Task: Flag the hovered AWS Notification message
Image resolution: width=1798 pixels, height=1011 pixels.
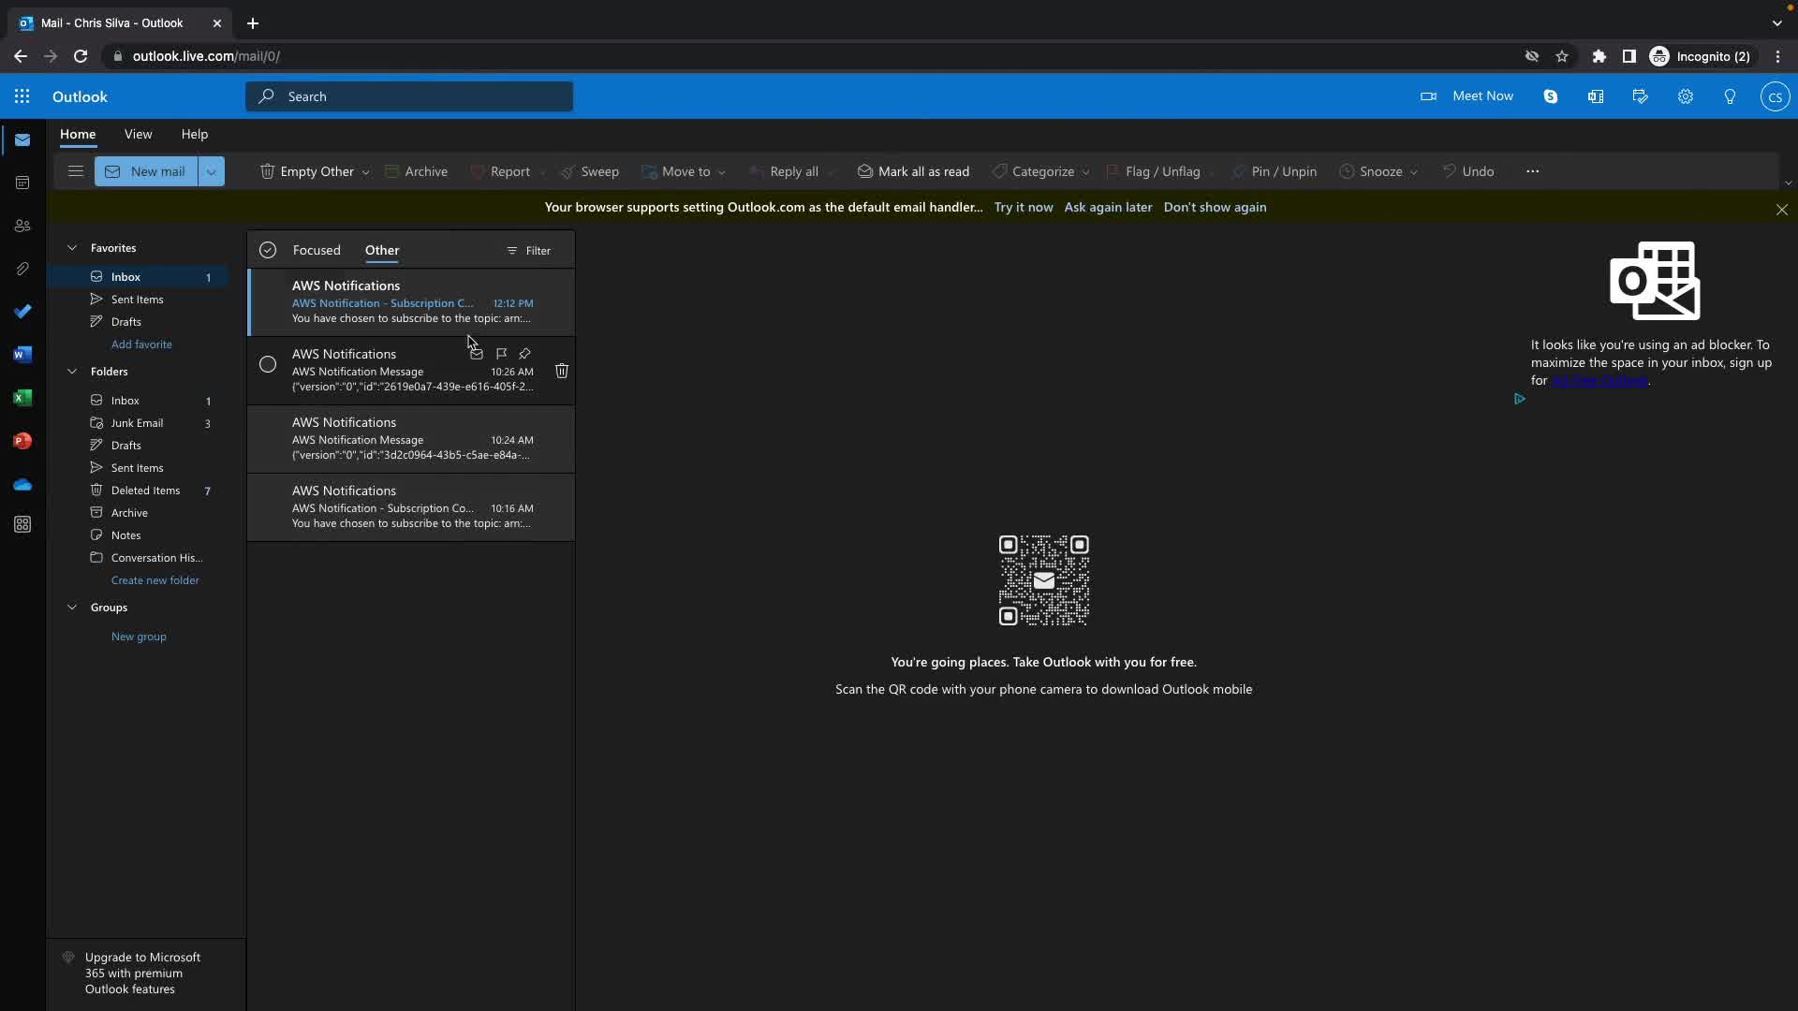Action: 501,354
